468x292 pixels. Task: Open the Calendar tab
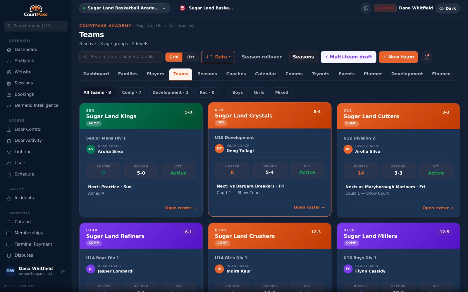click(266, 74)
